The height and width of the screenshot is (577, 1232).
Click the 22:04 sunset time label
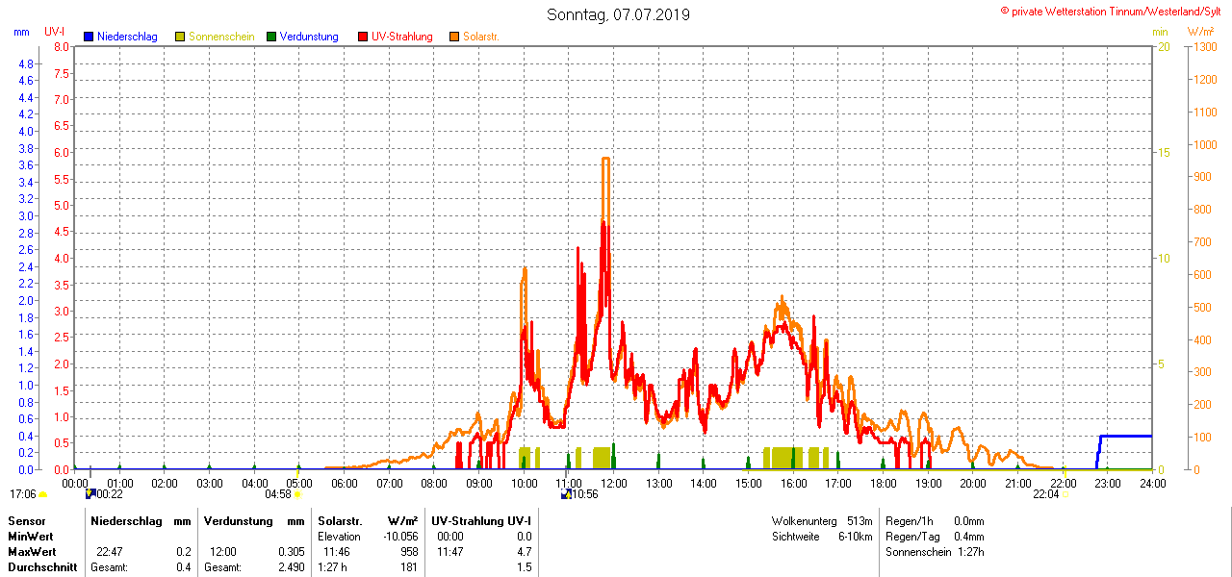tap(1045, 494)
